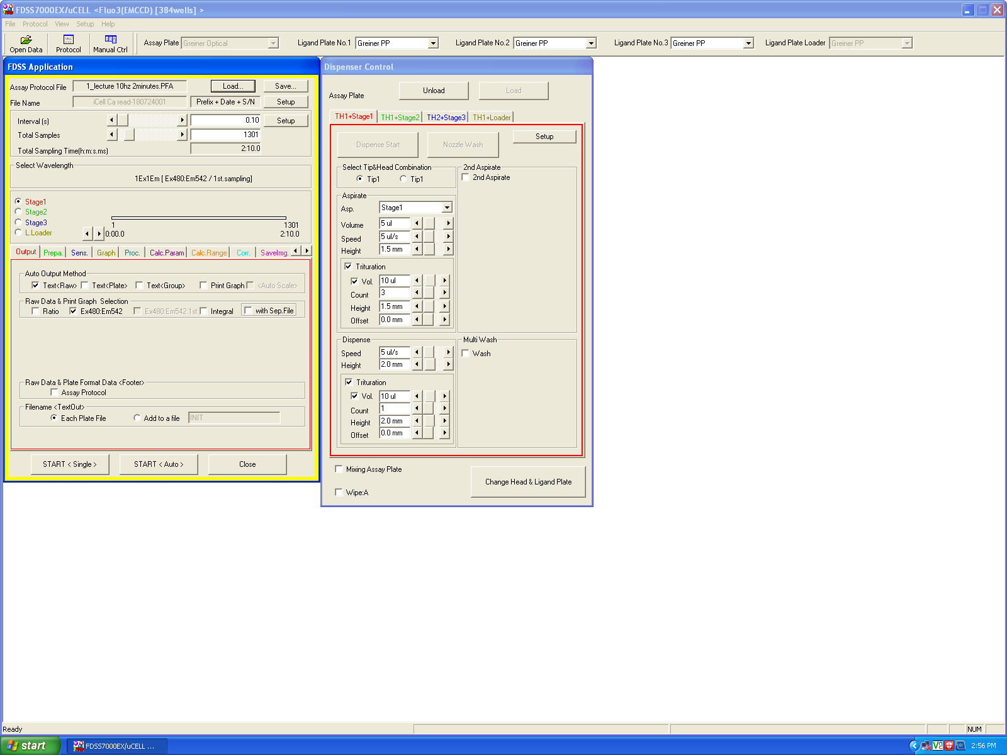Screen dimensions: 1007x755
Task: Open the Aspirate Asp. Stage1 dropdown
Action: pyautogui.click(x=447, y=208)
